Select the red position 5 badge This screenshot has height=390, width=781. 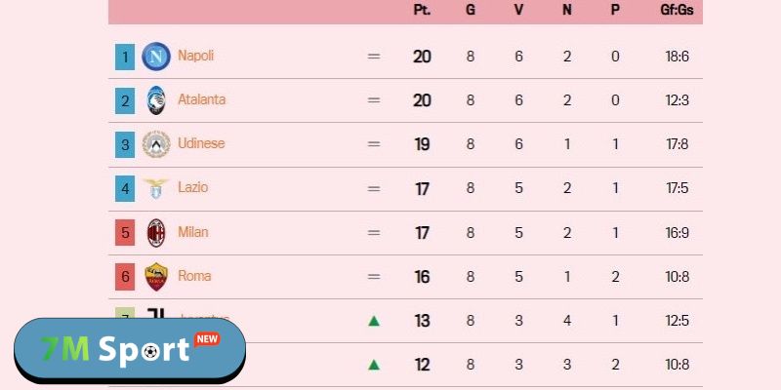coord(124,232)
